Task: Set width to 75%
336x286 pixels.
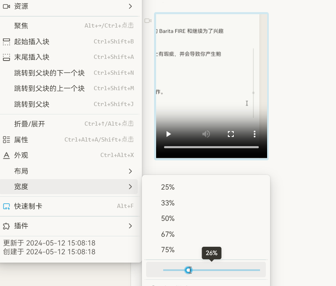Action: tap(206, 250)
